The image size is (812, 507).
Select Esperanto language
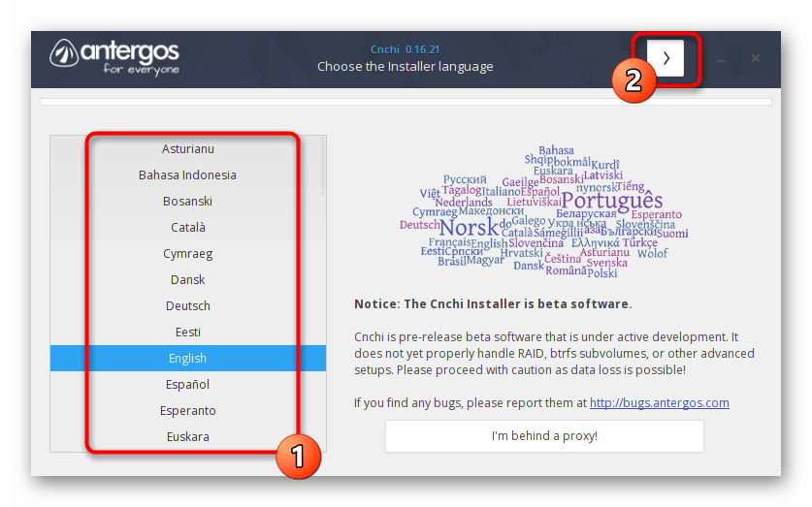point(187,411)
